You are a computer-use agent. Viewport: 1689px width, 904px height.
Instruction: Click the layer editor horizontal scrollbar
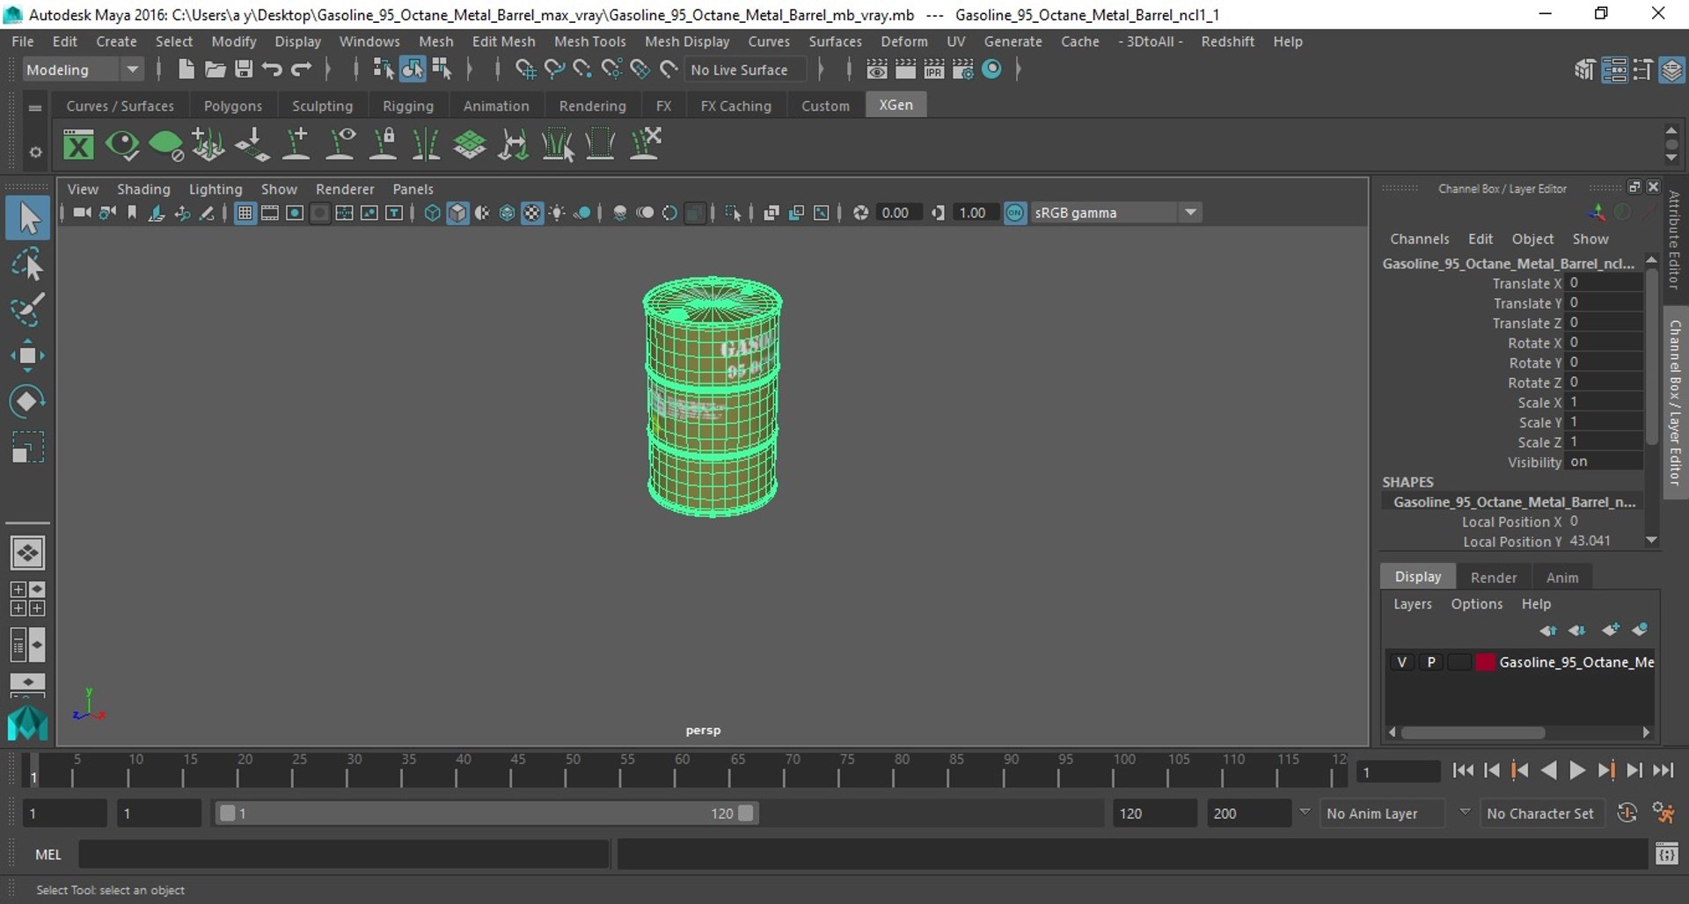click(1473, 733)
